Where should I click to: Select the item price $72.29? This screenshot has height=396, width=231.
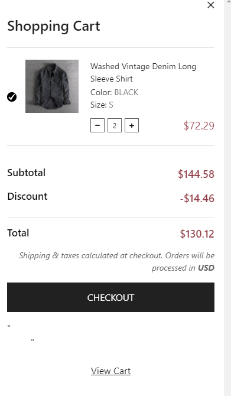[199, 125]
